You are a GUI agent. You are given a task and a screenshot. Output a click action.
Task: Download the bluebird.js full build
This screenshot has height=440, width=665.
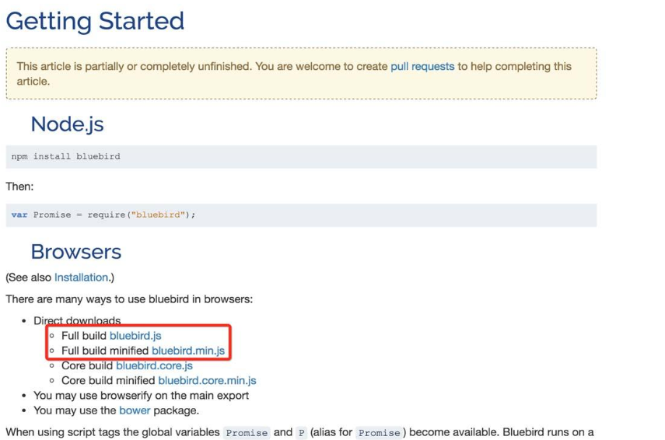click(x=135, y=336)
